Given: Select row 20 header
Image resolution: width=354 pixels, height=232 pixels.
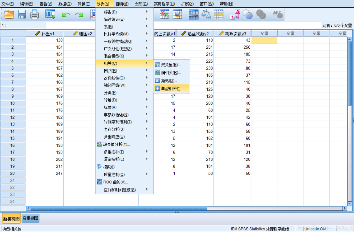Looking at the screenshot, I should (13, 173).
